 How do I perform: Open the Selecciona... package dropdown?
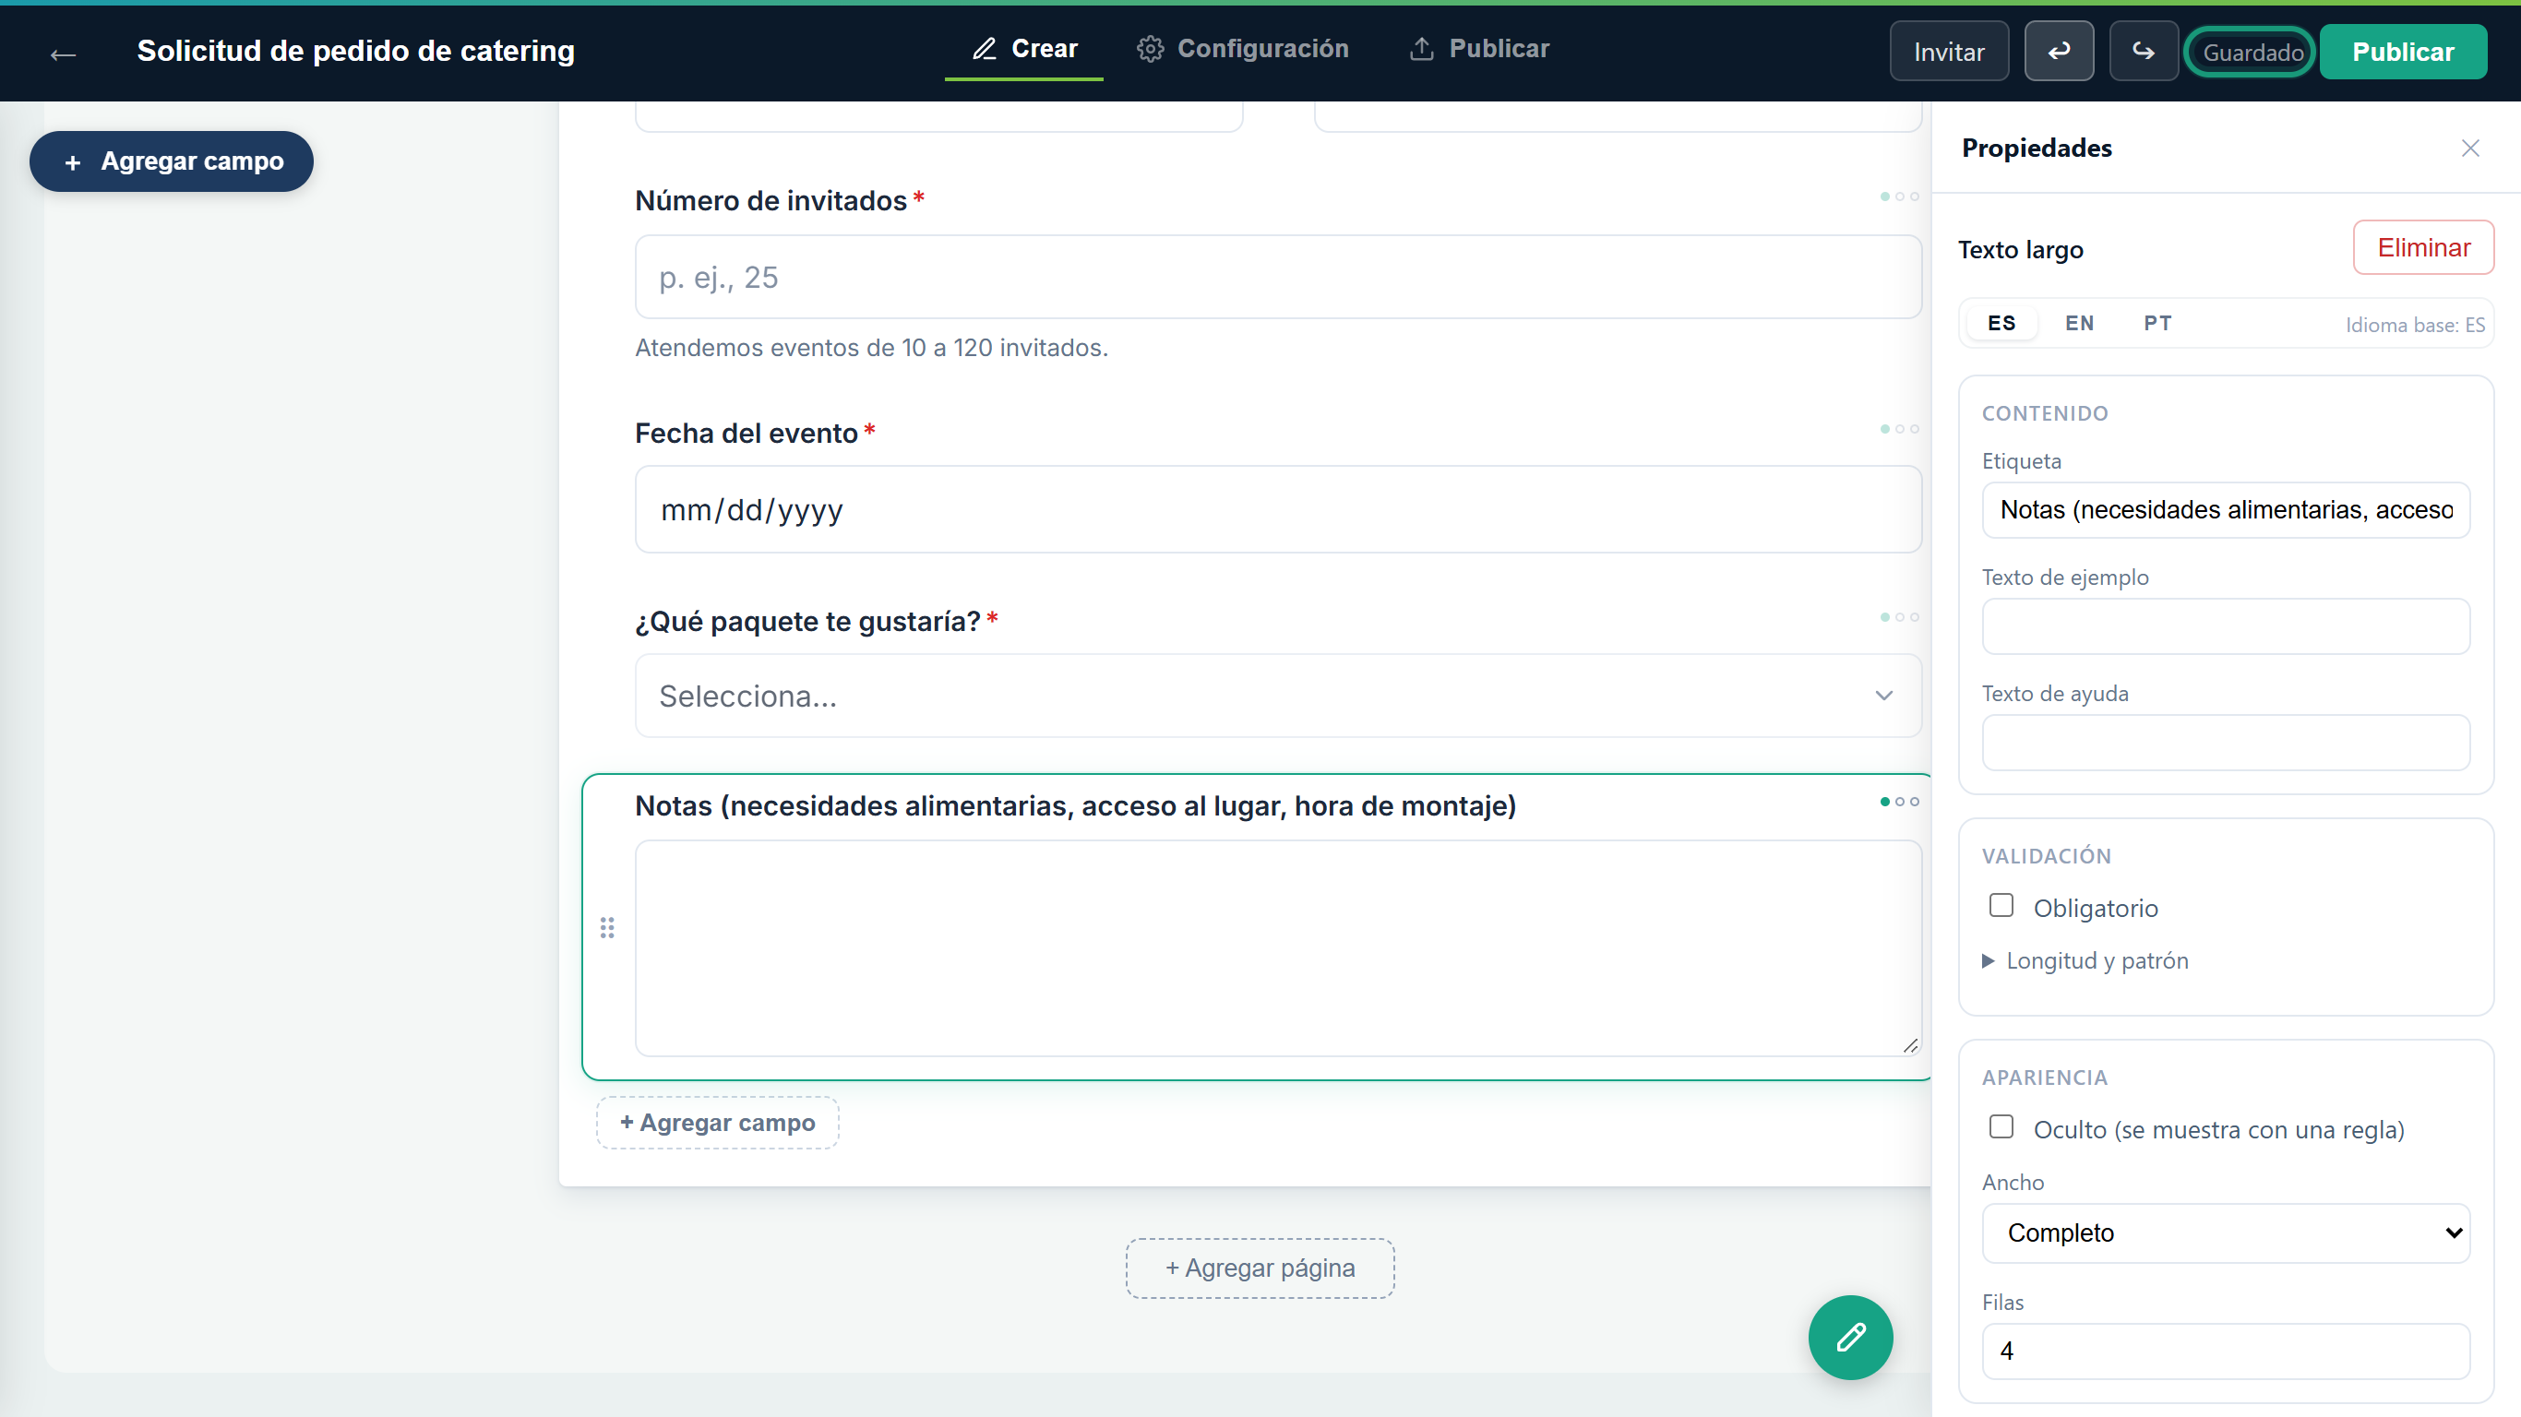pos(1277,695)
